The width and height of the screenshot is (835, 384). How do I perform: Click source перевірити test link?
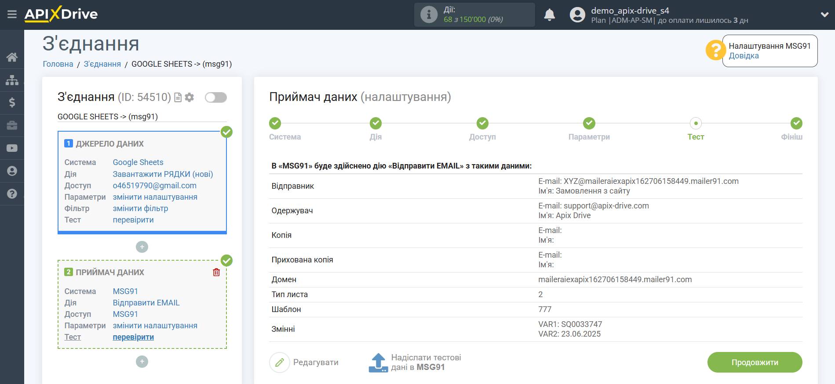(133, 220)
